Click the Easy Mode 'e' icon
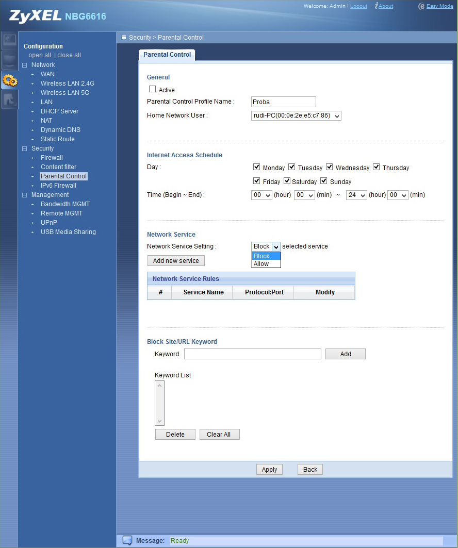The image size is (458, 548). pos(421,6)
